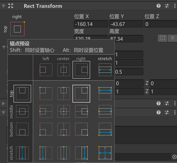
Task: Edit the 位置 X field value -160.14
Action: (x=91, y=24)
